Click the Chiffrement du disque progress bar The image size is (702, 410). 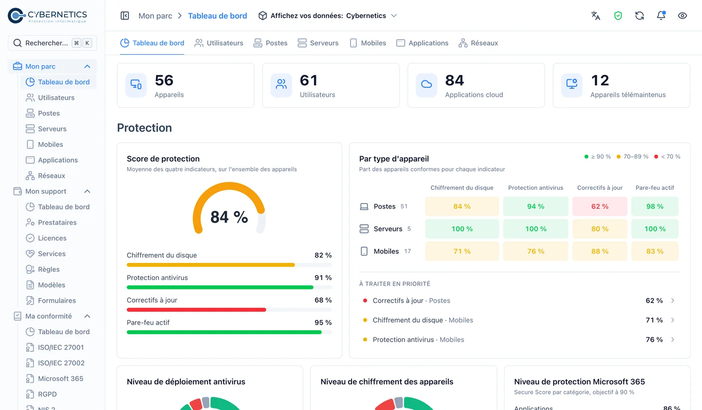229,265
